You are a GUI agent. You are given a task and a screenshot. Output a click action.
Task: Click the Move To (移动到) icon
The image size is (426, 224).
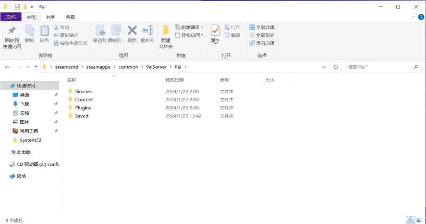coord(100,30)
